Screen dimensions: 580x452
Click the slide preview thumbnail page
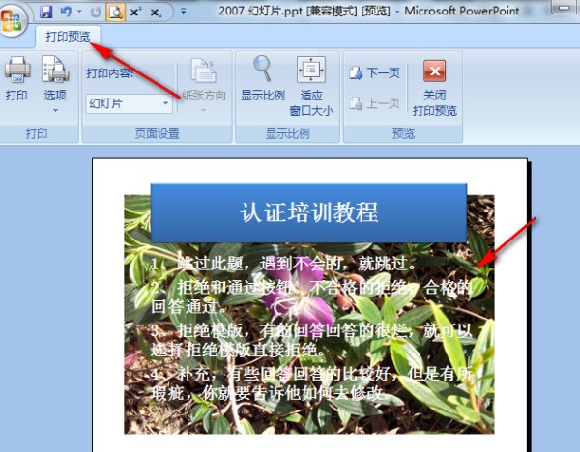pos(309,305)
